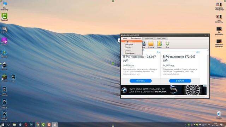Click the Открыть folder icon in oCam toolbar
This screenshot has height=127, width=226.
[x=151, y=44]
